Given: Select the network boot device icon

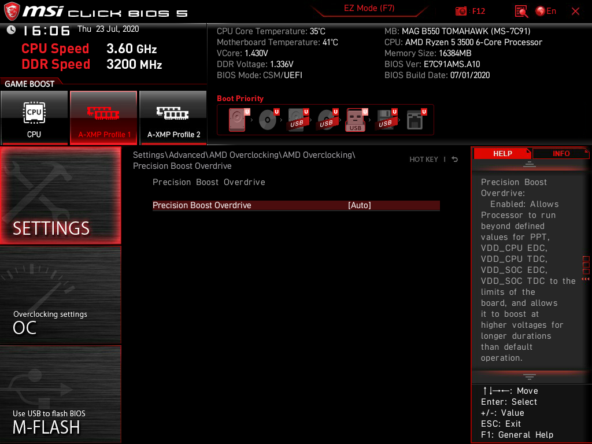Looking at the screenshot, I should tap(416, 120).
